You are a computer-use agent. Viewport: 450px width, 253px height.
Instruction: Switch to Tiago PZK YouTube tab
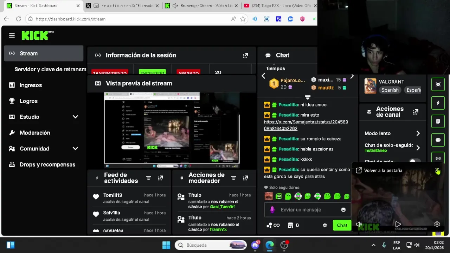coord(279,6)
